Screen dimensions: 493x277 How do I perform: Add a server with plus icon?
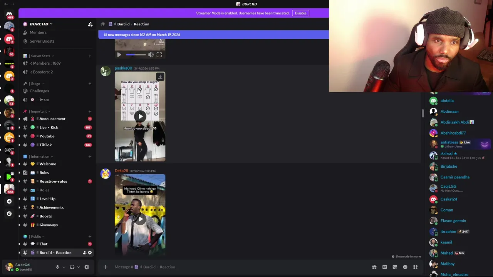coord(9,201)
